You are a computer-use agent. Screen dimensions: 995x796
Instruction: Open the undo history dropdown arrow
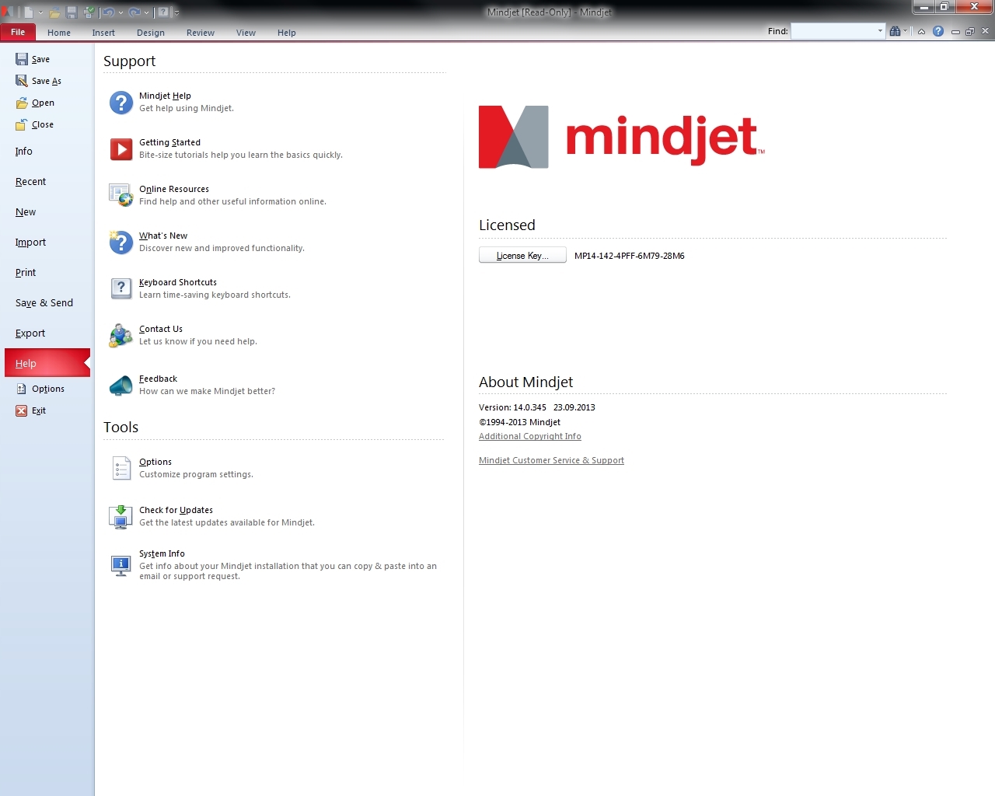pyautogui.click(x=120, y=12)
